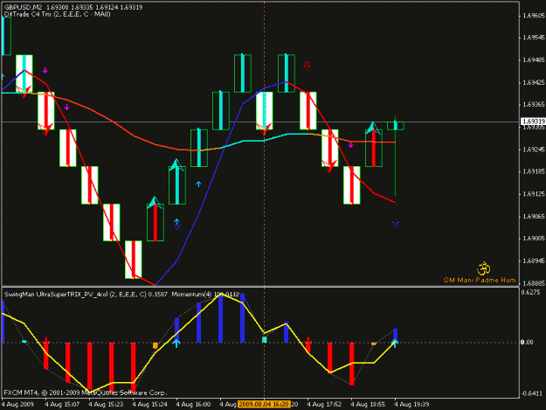Viewport: 546px width, 410px height.
Task: Click price scale value 1.69125
Action: tap(534, 194)
